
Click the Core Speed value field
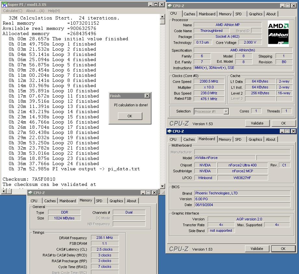tap(209, 82)
